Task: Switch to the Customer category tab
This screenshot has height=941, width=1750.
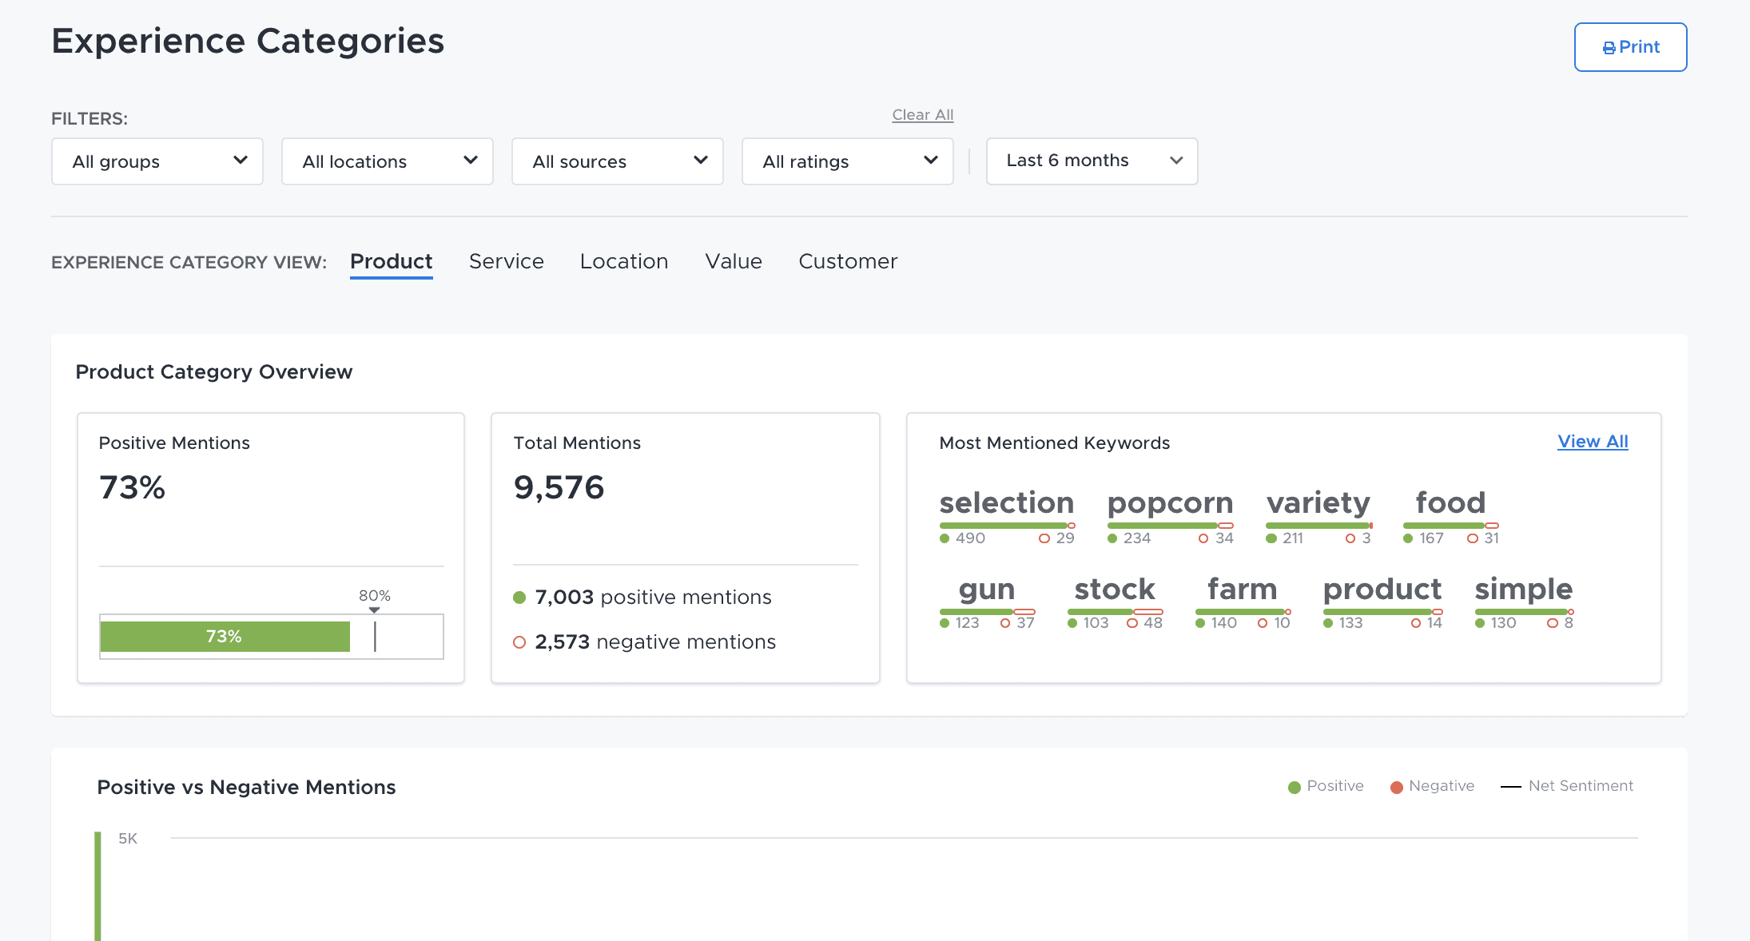Action: point(848,262)
